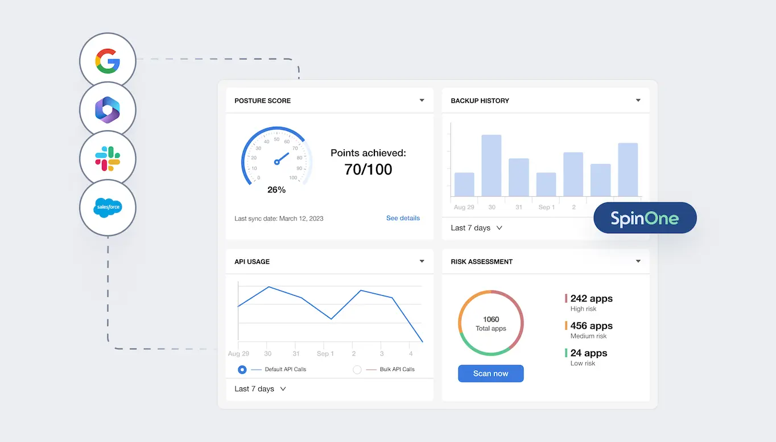Click the Salesforce icon

point(108,208)
